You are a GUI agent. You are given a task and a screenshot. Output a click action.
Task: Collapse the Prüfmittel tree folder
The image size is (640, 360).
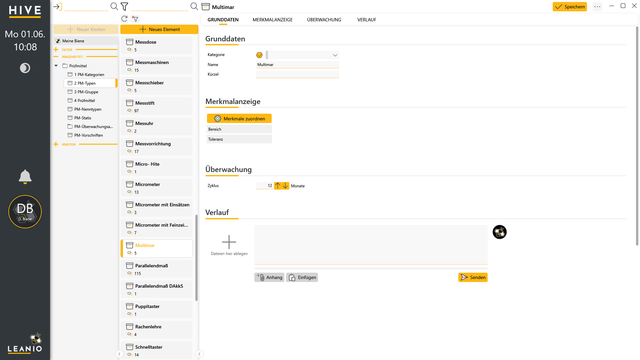click(56, 66)
